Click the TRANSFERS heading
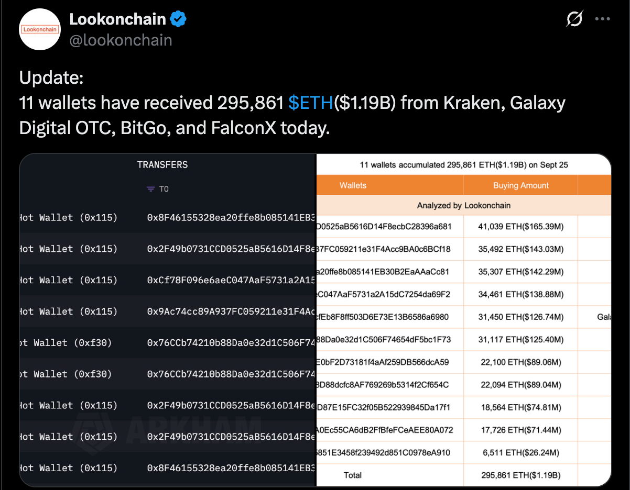This screenshot has width=630, height=490. coord(162,165)
